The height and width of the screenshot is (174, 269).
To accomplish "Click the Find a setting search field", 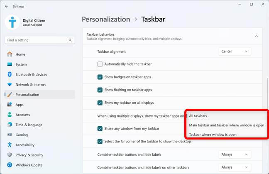I will [40, 40].
